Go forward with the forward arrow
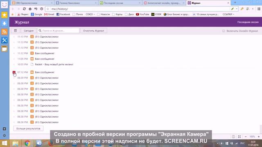262x147 pixels. pyautogui.click(x=18, y=9)
